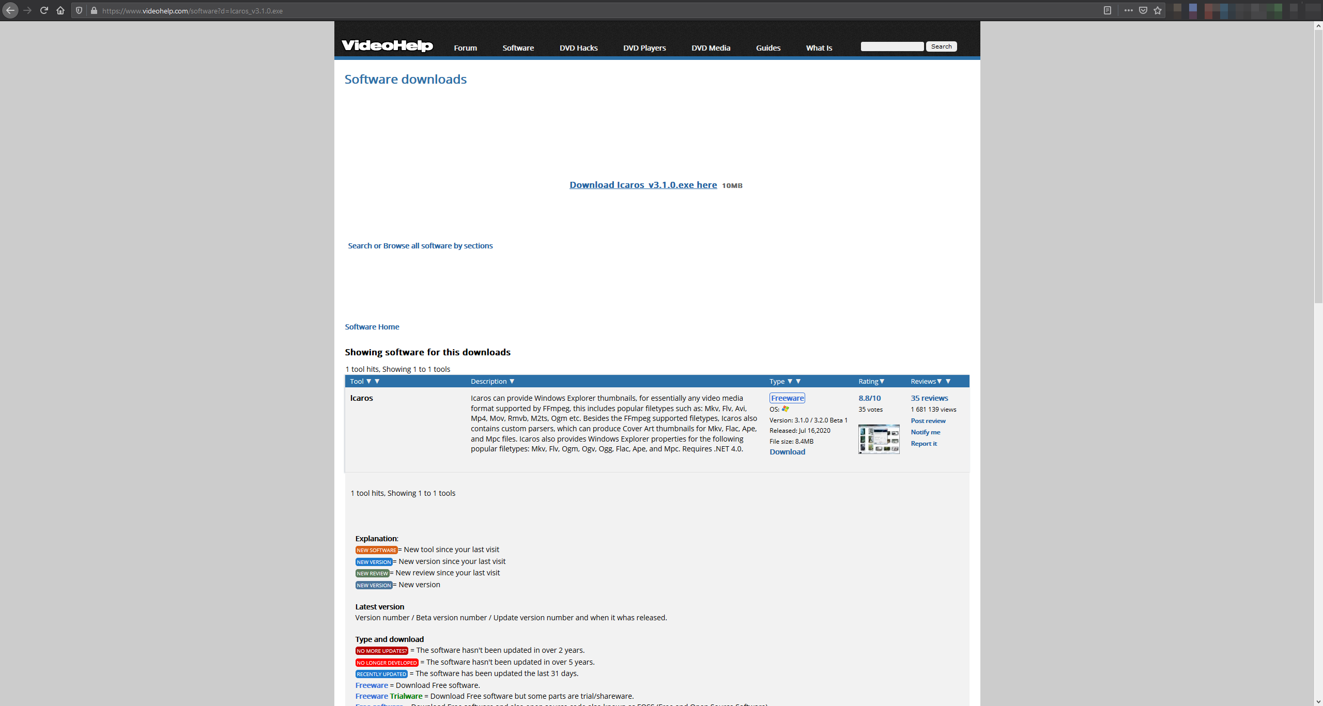Toggle the bookmark star for this page
The width and height of the screenshot is (1323, 706).
click(x=1157, y=10)
